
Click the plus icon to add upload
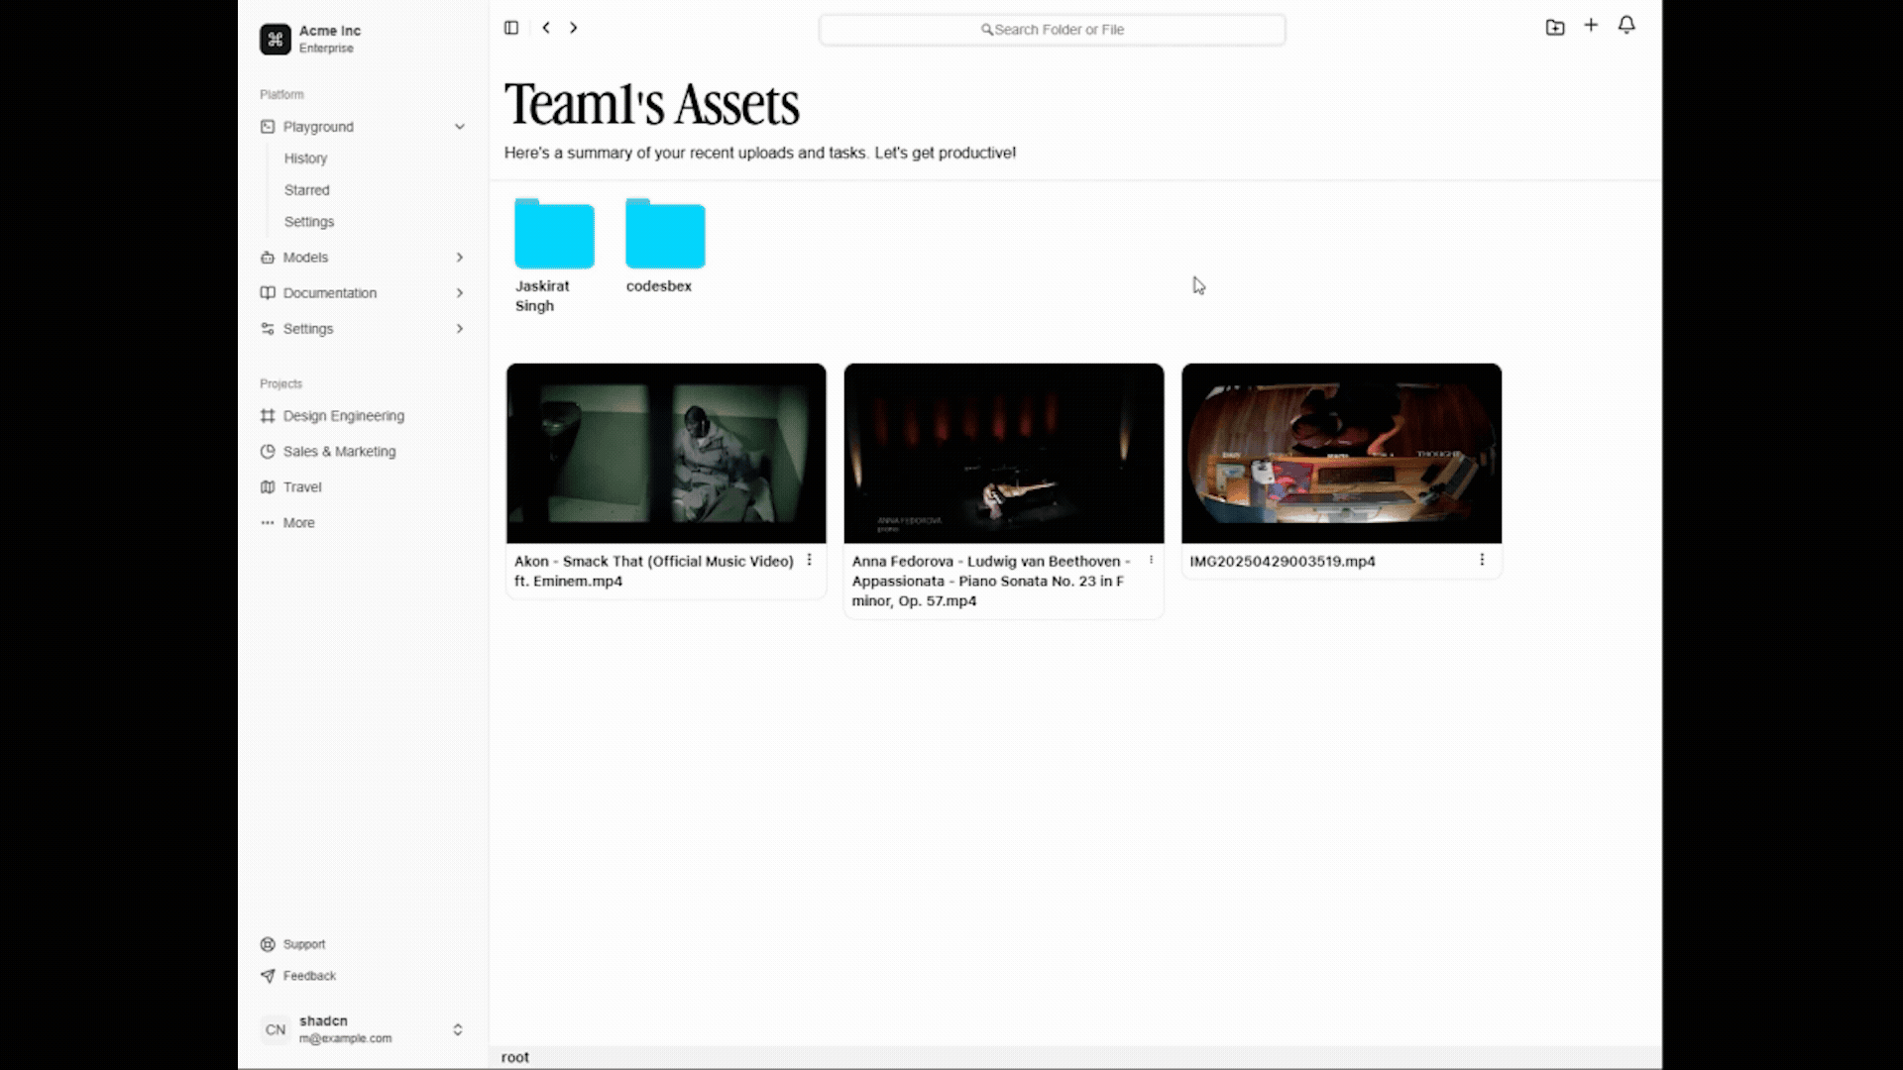tap(1591, 26)
